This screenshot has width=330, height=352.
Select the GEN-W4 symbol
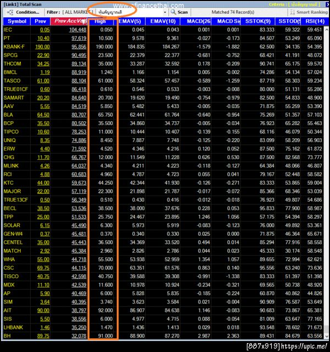[13, 234]
